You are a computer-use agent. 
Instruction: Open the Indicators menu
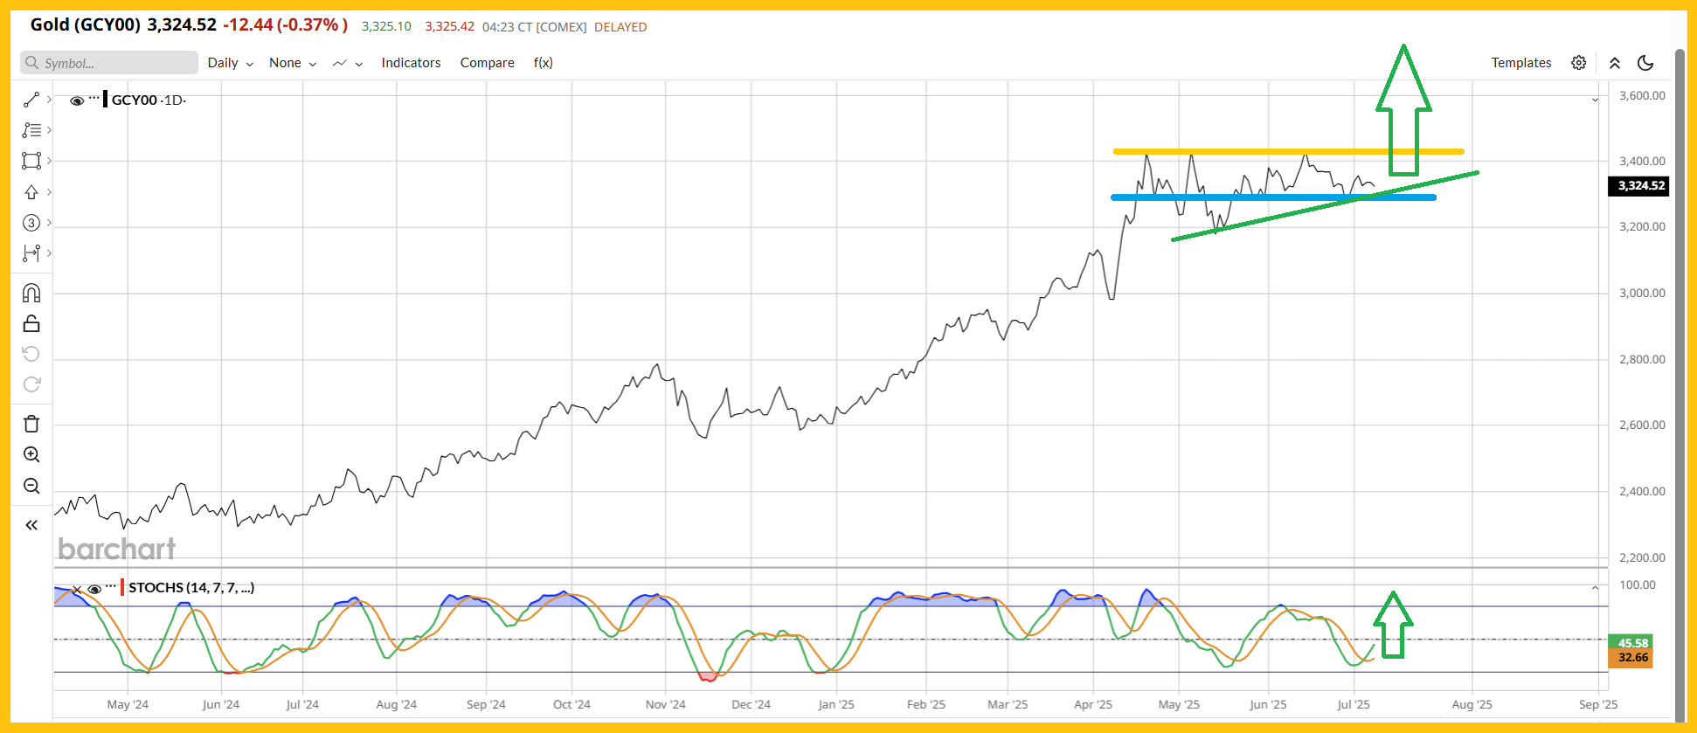tap(411, 63)
